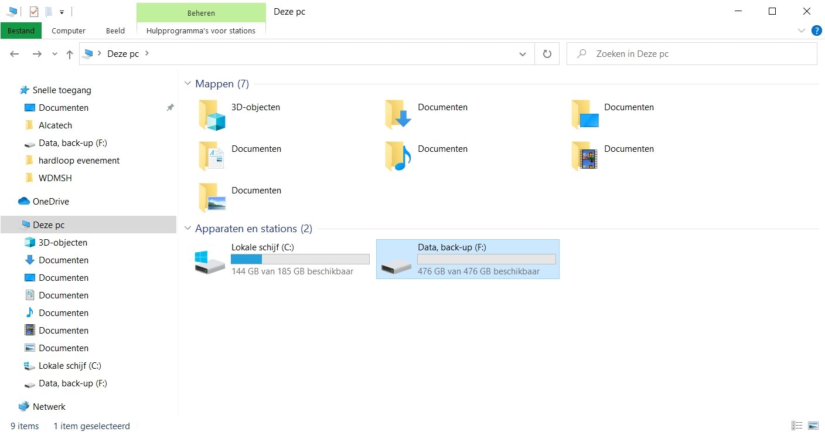Image resolution: width=825 pixels, height=435 pixels.
Task: Select the 3D-objecten folder in main pane
Action: click(239, 114)
